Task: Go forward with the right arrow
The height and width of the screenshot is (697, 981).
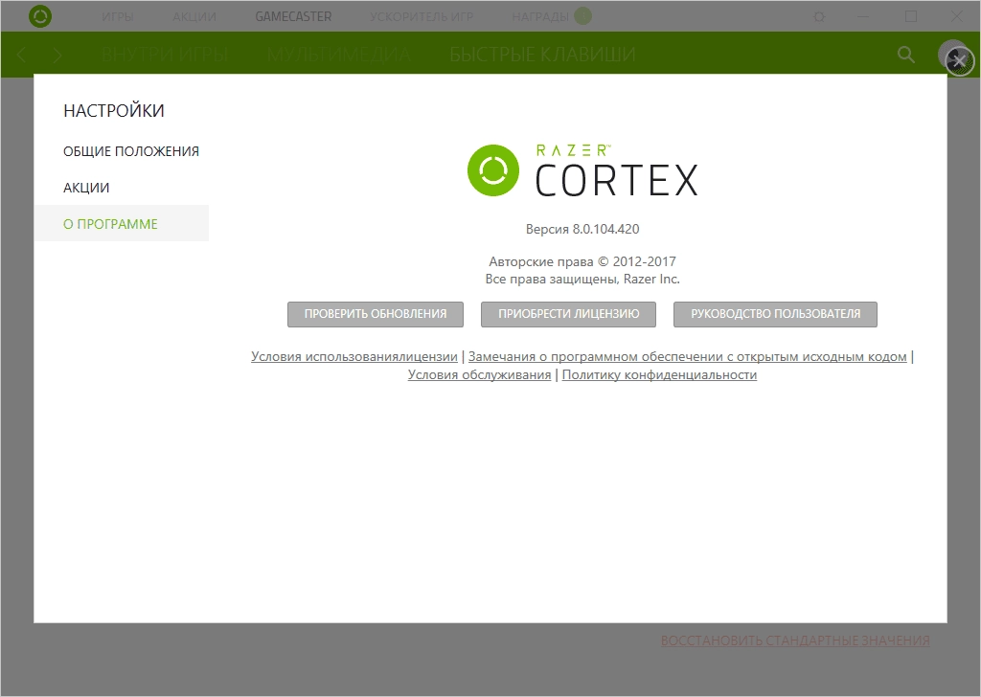Action: [x=57, y=55]
